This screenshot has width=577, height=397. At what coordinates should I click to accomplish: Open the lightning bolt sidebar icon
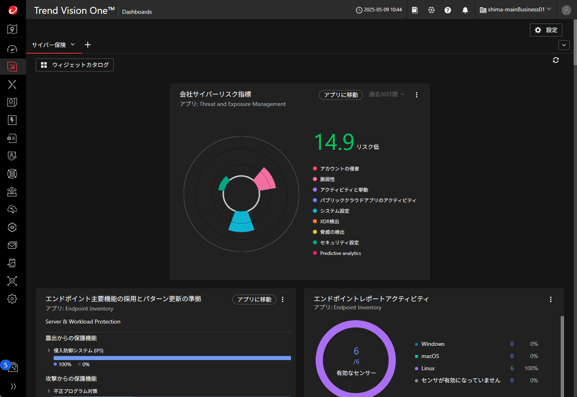[x=12, y=120]
